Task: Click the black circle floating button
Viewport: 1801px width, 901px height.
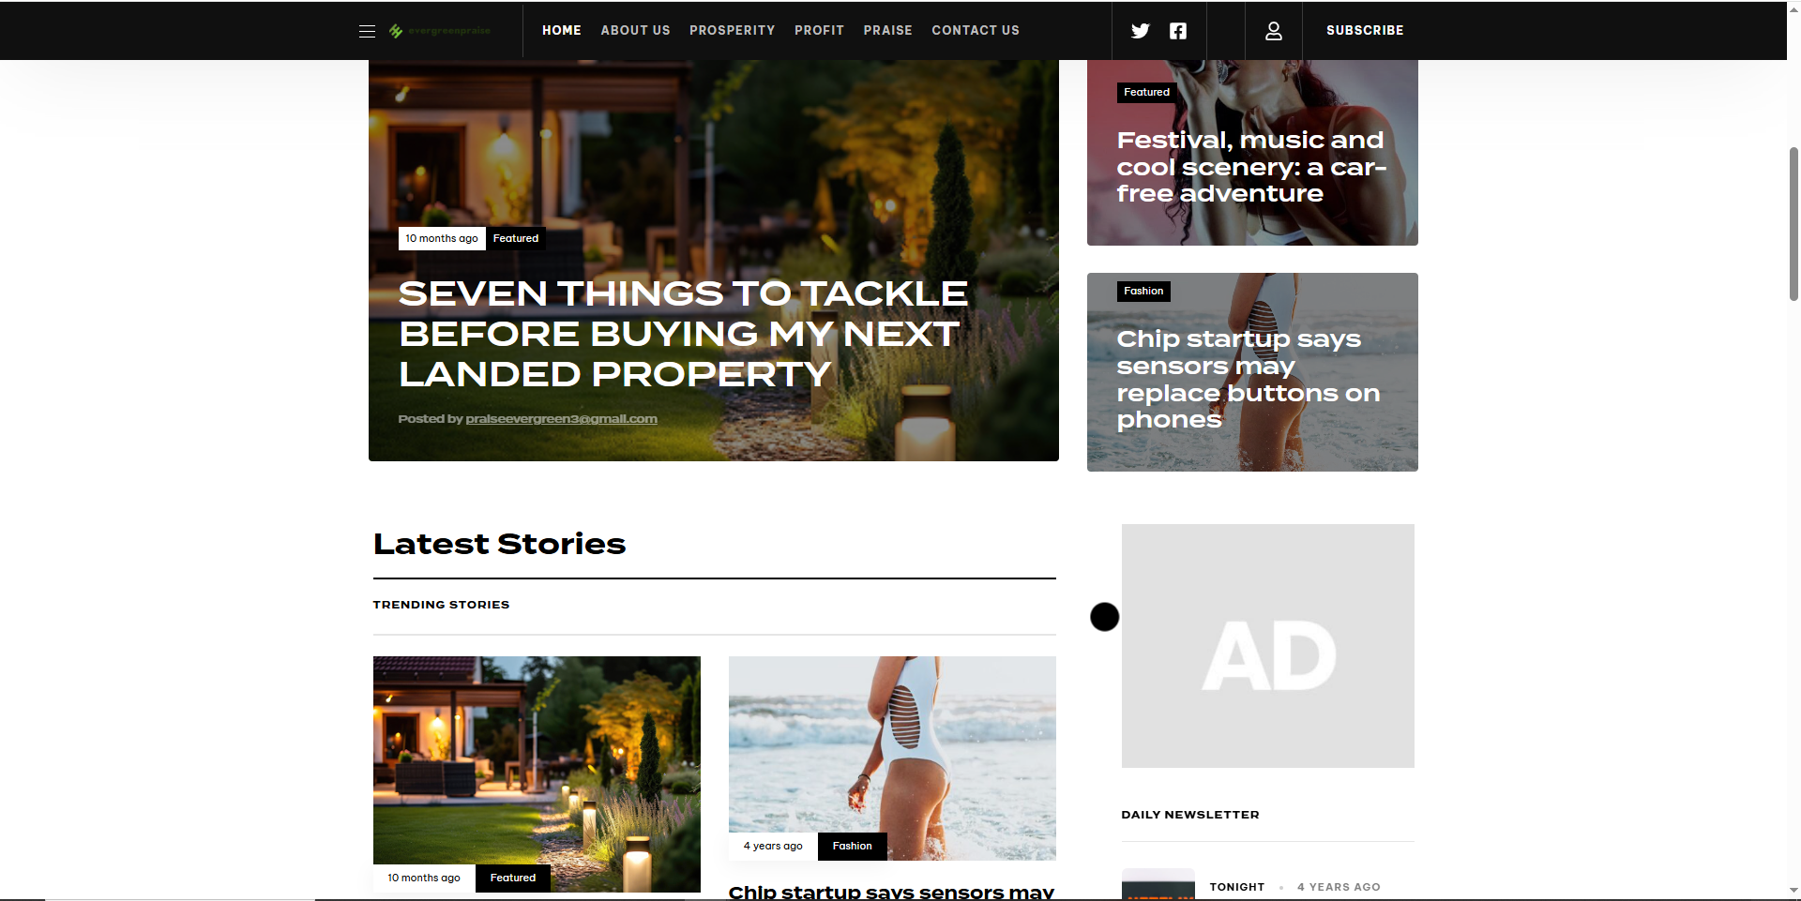Action: click(x=1104, y=617)
